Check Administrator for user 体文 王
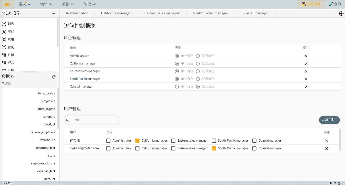The image size is (345, 185). tap(108, 141)
